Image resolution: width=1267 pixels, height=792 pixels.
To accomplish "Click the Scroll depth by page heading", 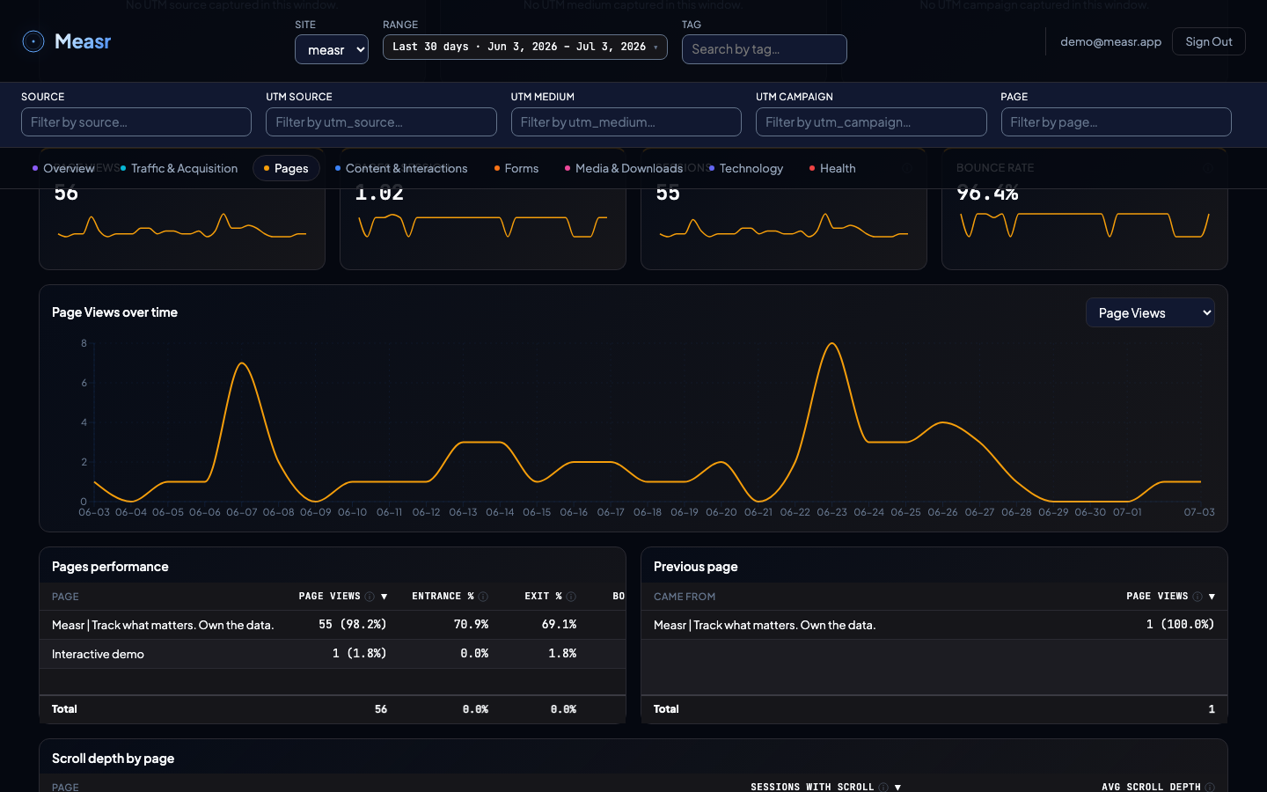I will [x=113, y=759].
